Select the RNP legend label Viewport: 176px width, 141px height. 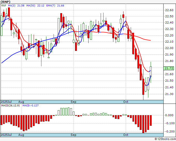pyautogui.click(x=4, y=6)
